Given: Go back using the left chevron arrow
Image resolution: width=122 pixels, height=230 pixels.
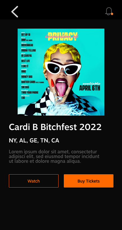Looking at the screenshot, I should point(15,11).
